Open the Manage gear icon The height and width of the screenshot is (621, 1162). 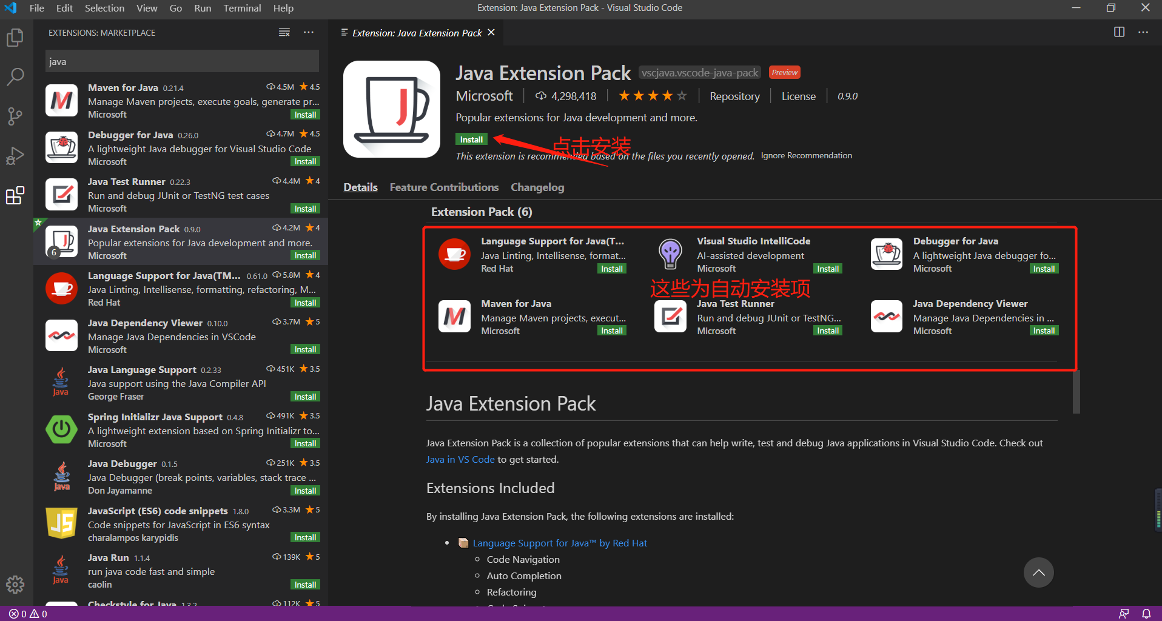[x=15, y=585]
